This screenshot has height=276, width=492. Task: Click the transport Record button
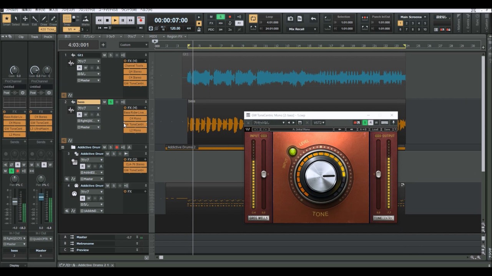click(141, 20)
